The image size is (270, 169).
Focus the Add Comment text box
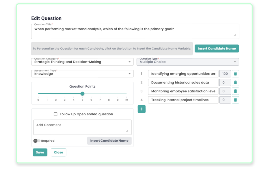[82, 127]
